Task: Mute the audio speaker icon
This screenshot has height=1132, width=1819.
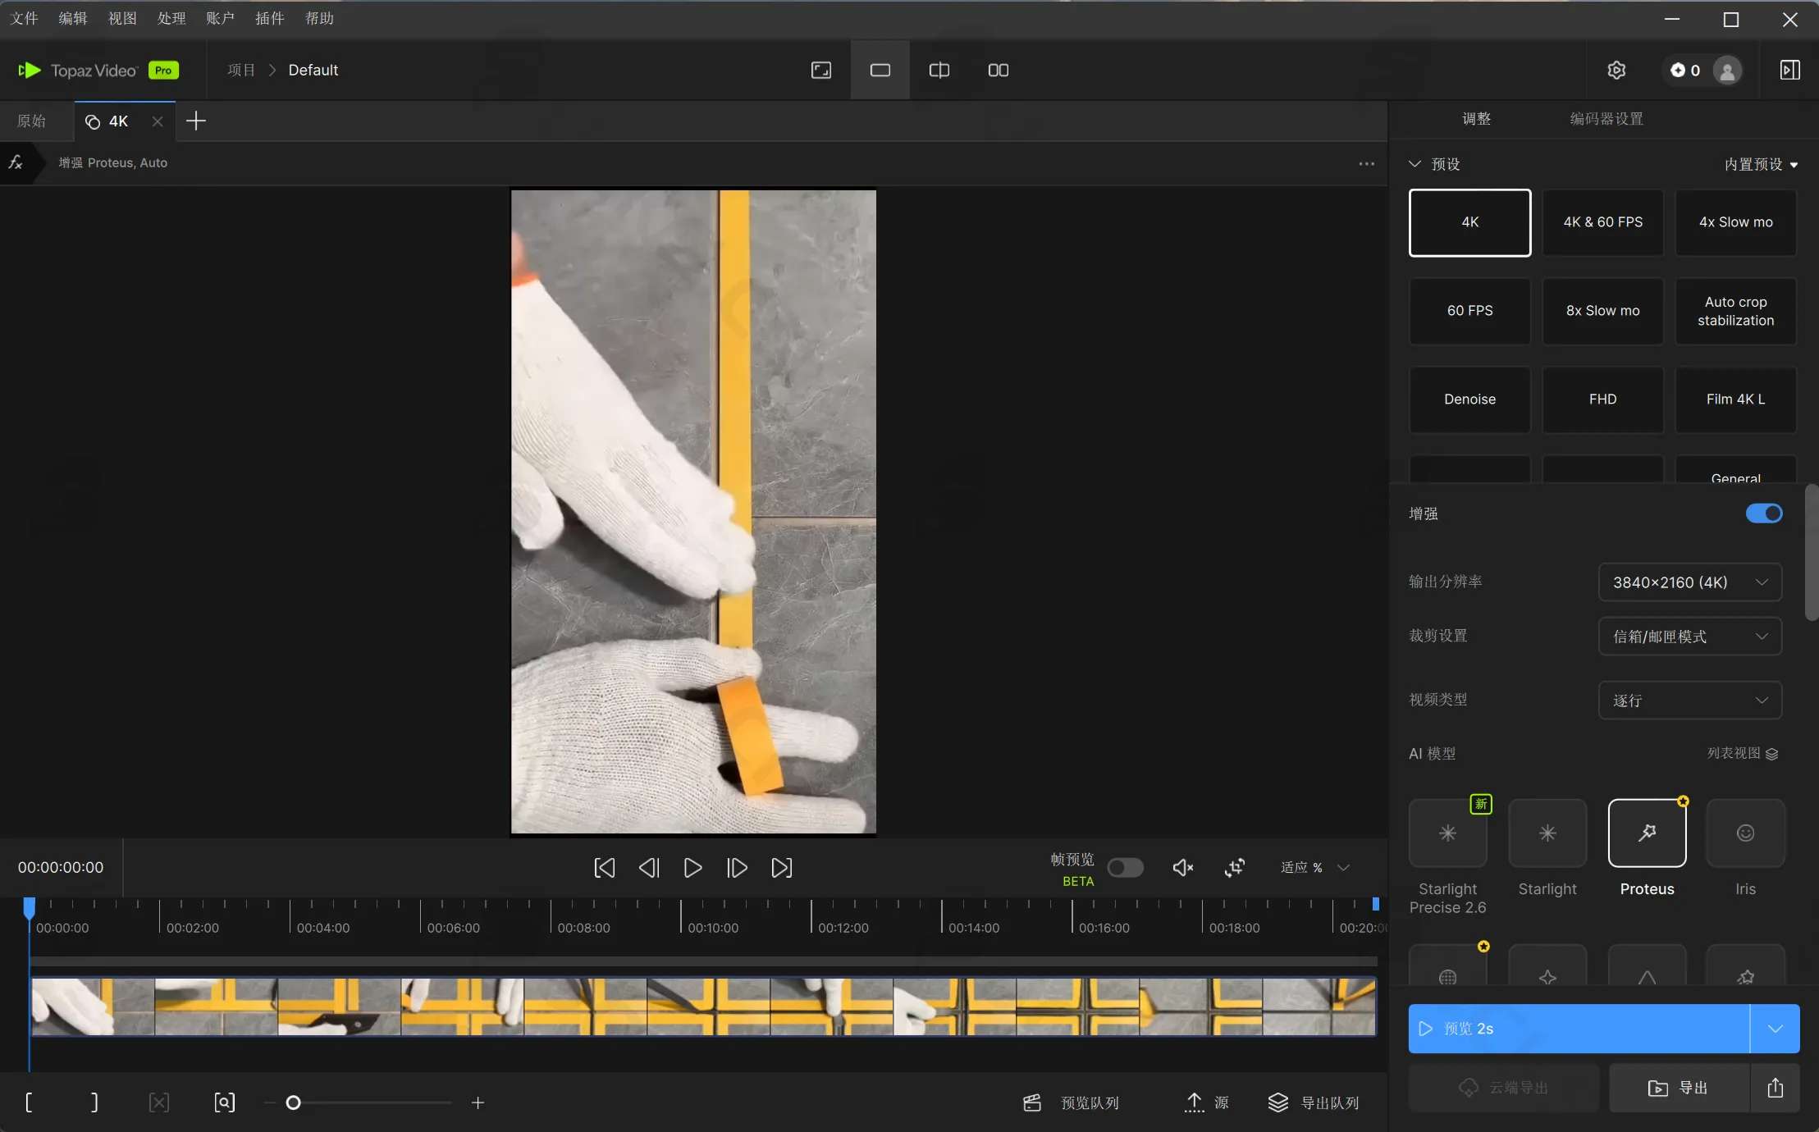Action: [1182, 868]
